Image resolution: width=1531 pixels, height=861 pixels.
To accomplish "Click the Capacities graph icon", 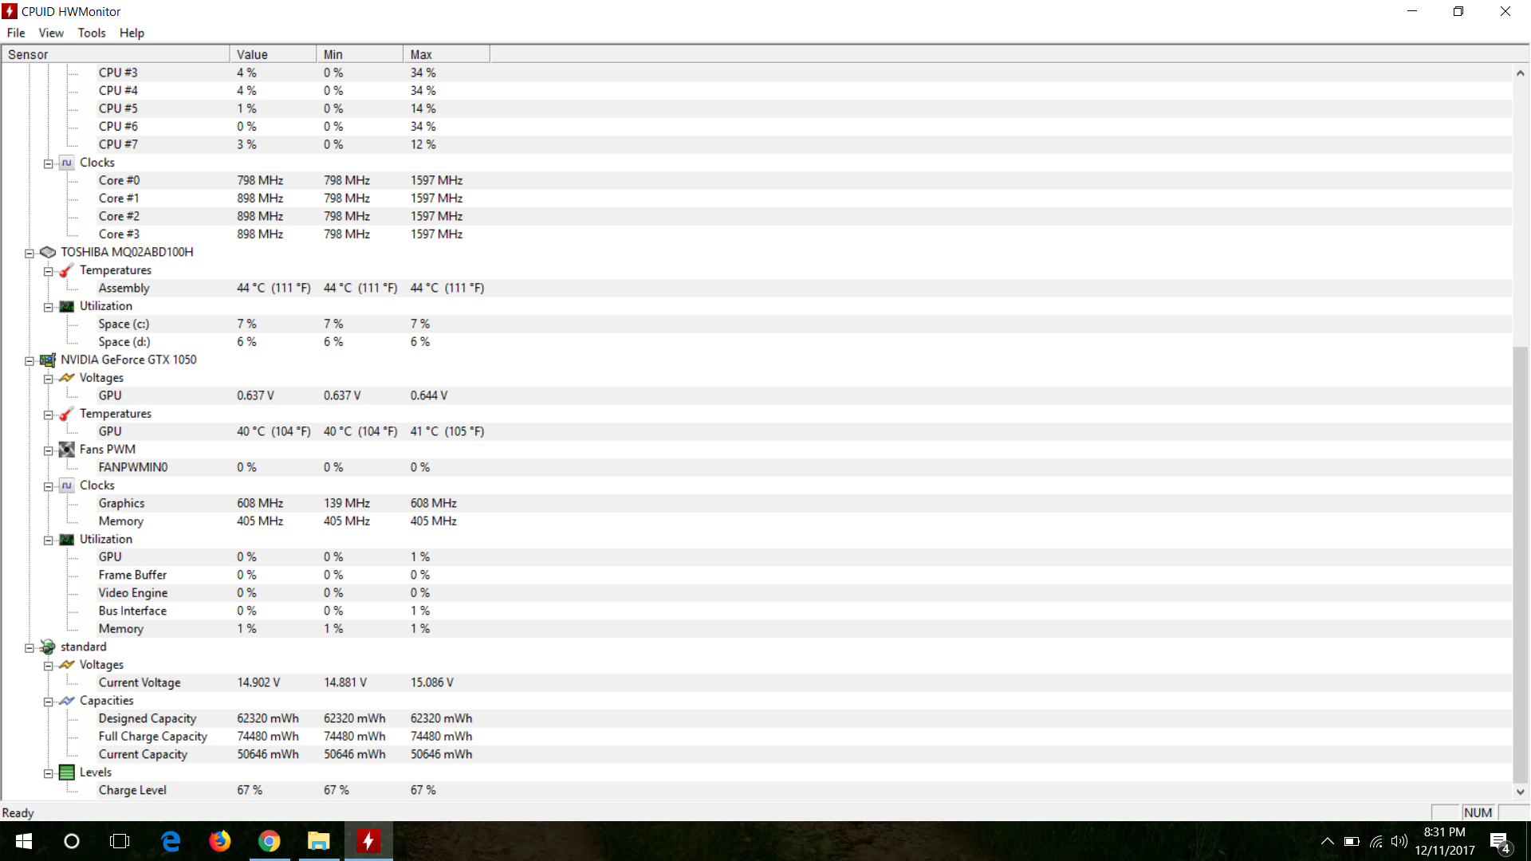I will click(67, 701).
